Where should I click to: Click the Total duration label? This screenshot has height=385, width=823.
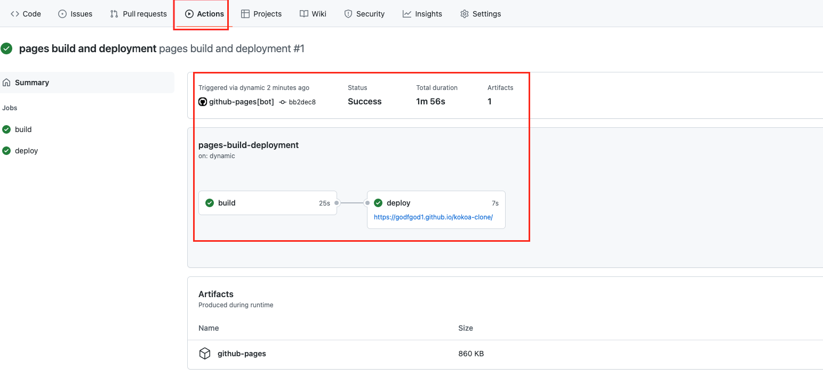pos(437,88)
